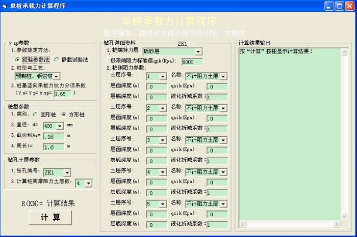Choose the 圆形桩 pile type
Screen dimensions: 357x237
(35, 115)
